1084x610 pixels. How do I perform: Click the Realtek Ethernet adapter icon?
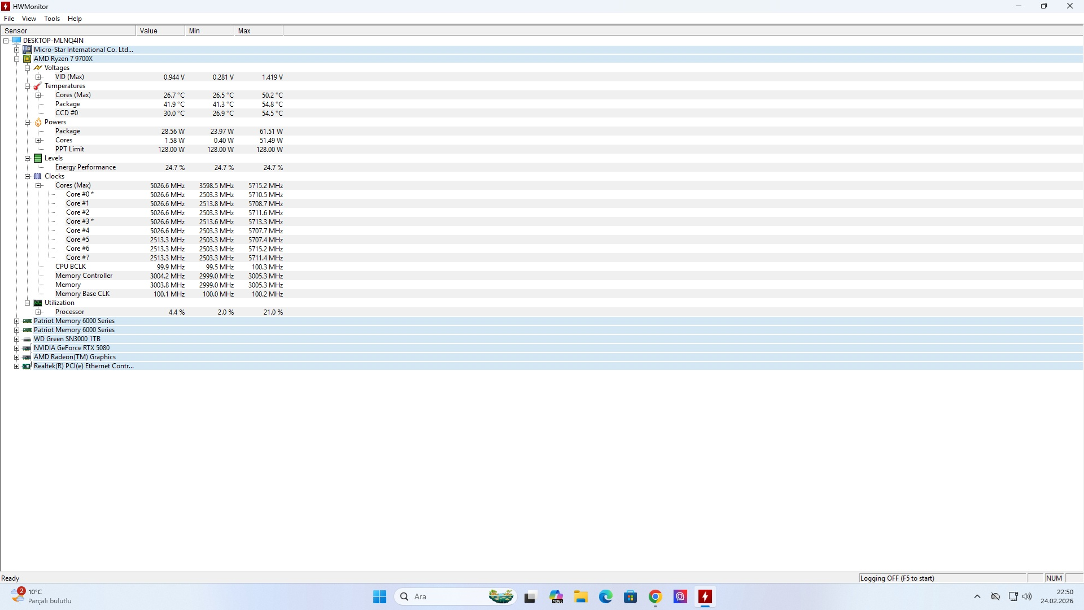pyautogui.click(x=27, y=366)
